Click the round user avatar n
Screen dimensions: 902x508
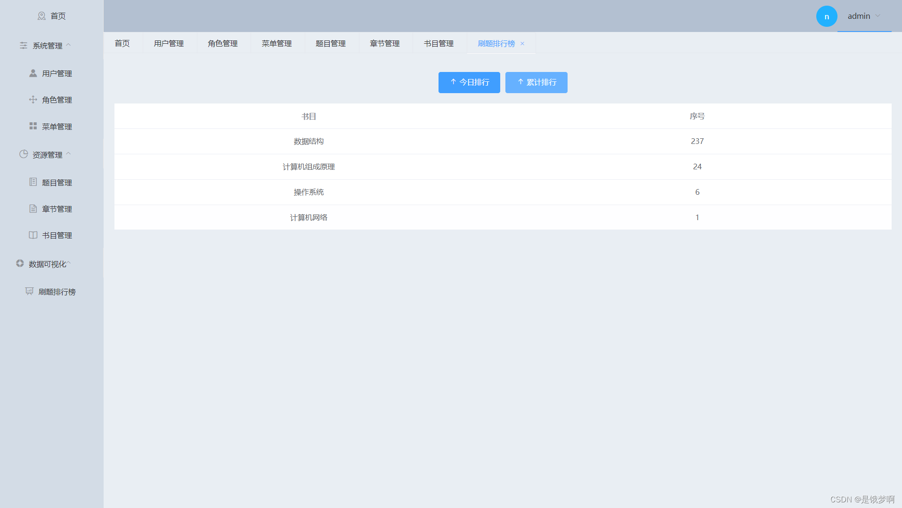pyautogui.click(x=827, y=16)
